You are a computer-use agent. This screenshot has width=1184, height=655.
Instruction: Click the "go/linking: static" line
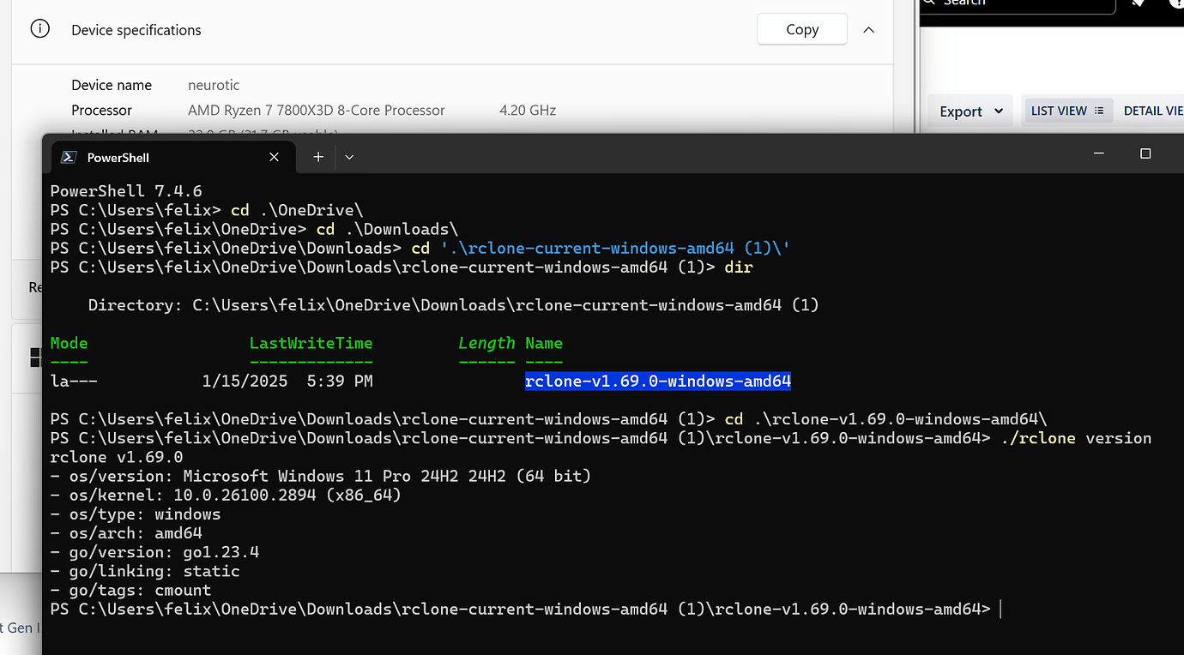pyautogui.click(x=145, y=571)
